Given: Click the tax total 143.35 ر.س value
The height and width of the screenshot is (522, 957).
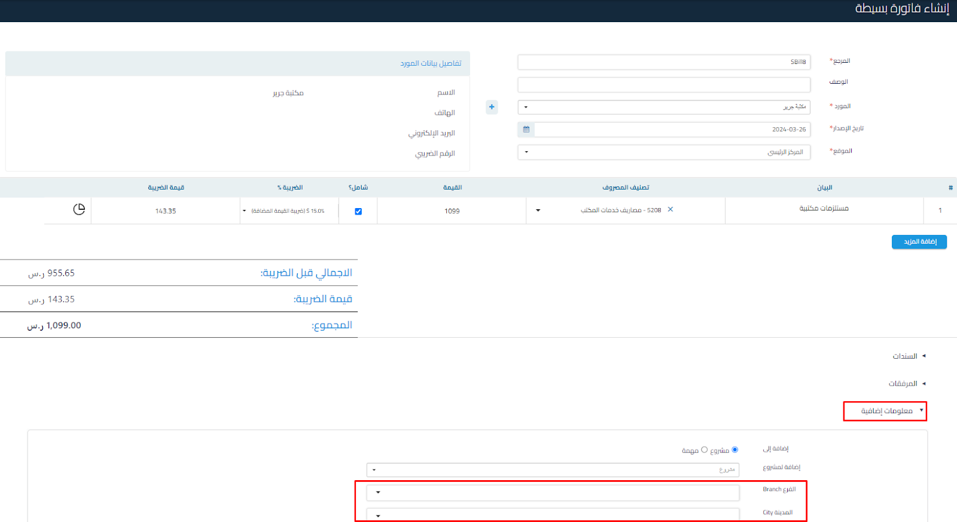Looking at the screenshot, I should tap(51, 300).
